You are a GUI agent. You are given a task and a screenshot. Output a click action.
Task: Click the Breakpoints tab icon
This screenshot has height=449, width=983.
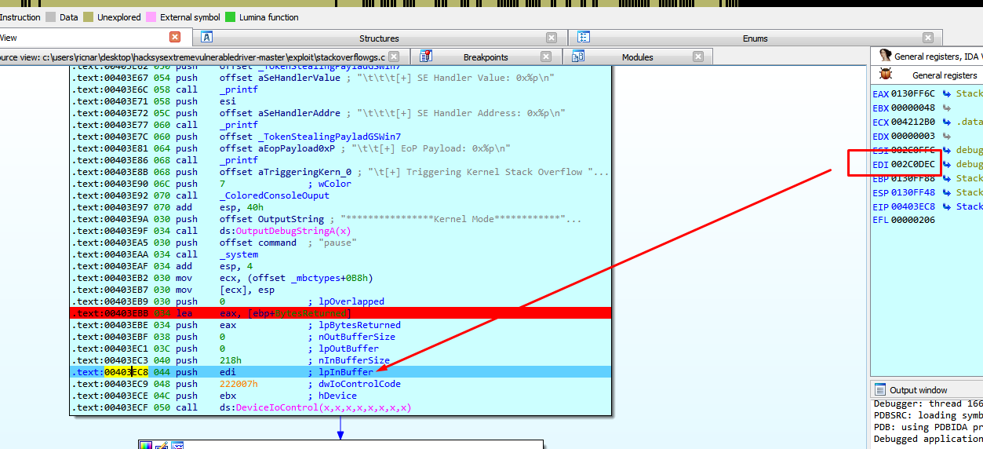pos(426,57)
